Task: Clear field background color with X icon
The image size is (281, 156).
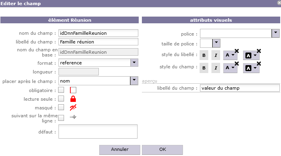Action: tap(259, 64)
